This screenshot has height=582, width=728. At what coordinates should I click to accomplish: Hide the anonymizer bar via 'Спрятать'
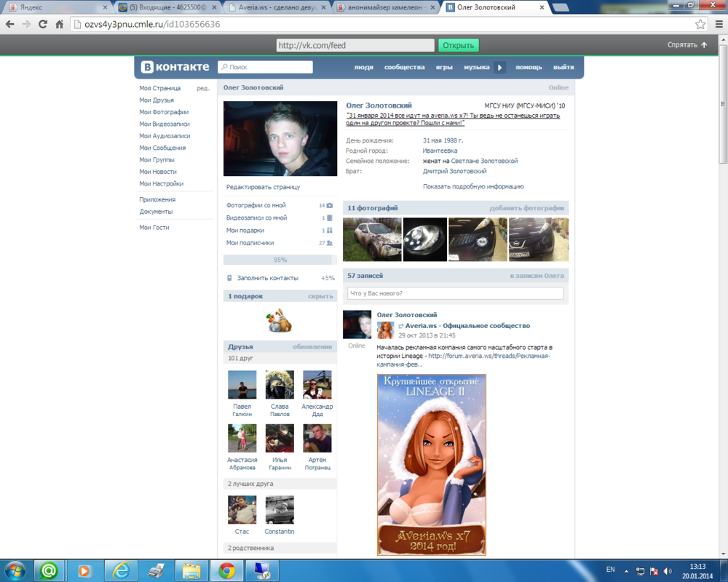click(687, 45)
